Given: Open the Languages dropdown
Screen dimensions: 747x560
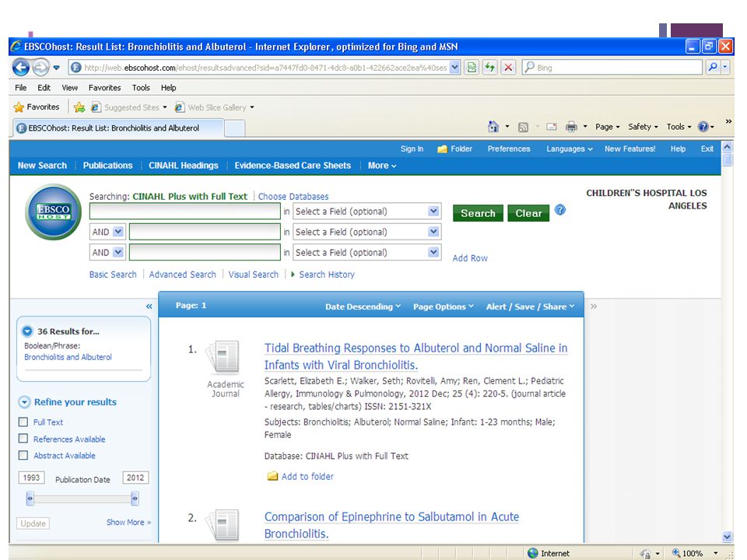Looking at the screenshot, I should coord(570,149).
